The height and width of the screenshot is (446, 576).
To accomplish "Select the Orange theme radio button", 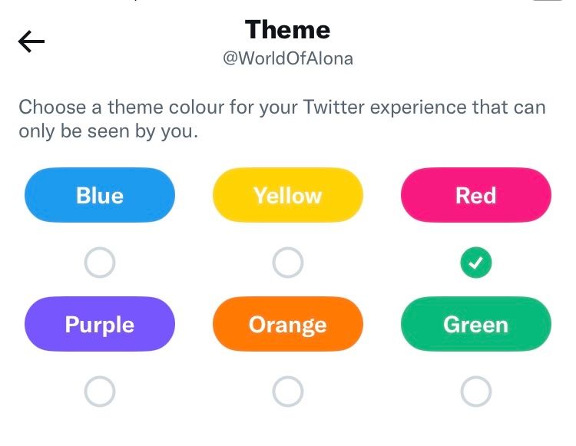I will [x=288, y=391].
